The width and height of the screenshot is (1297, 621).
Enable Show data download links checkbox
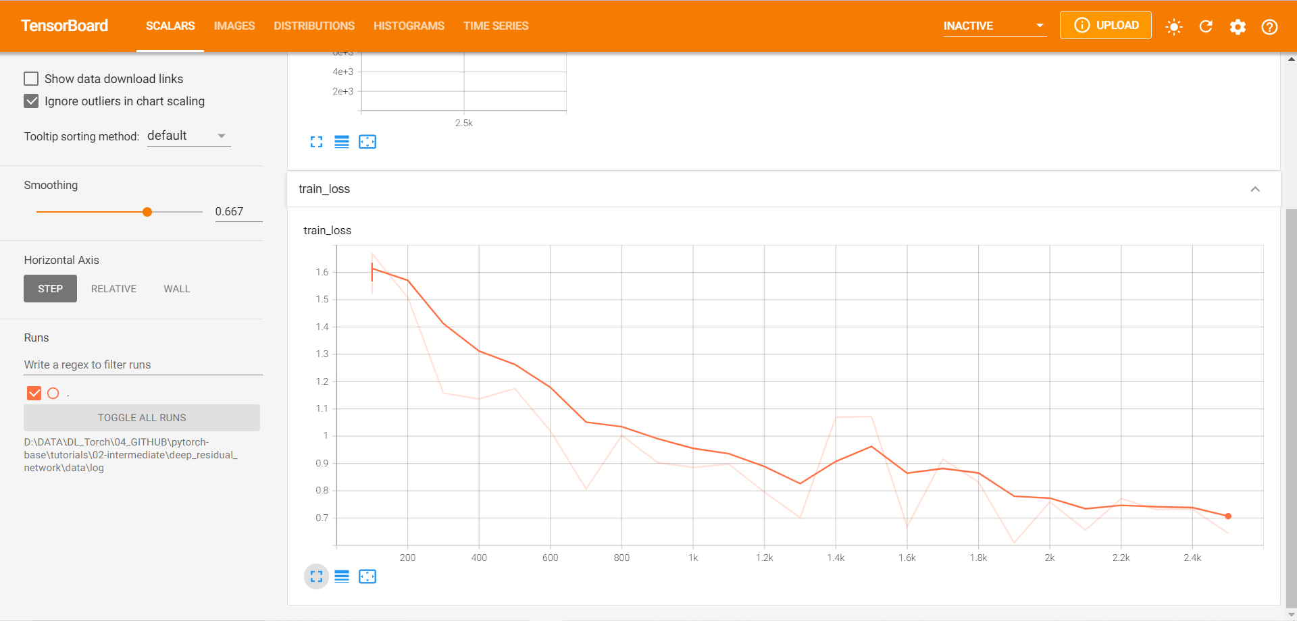click(x=31, y=78)
